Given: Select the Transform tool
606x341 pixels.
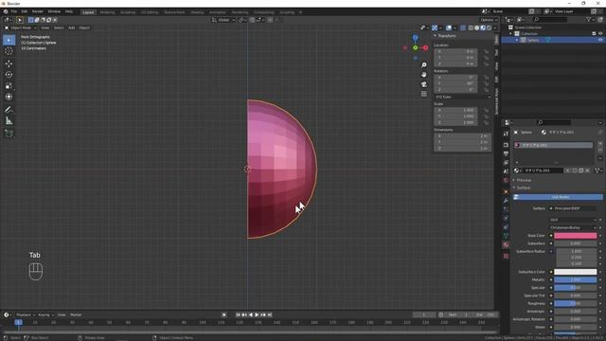Looking at the screenshot, I should (x=9, y=97).
